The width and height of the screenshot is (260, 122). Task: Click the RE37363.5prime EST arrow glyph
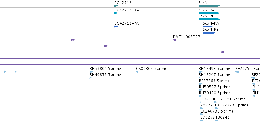tap(200, 84)
